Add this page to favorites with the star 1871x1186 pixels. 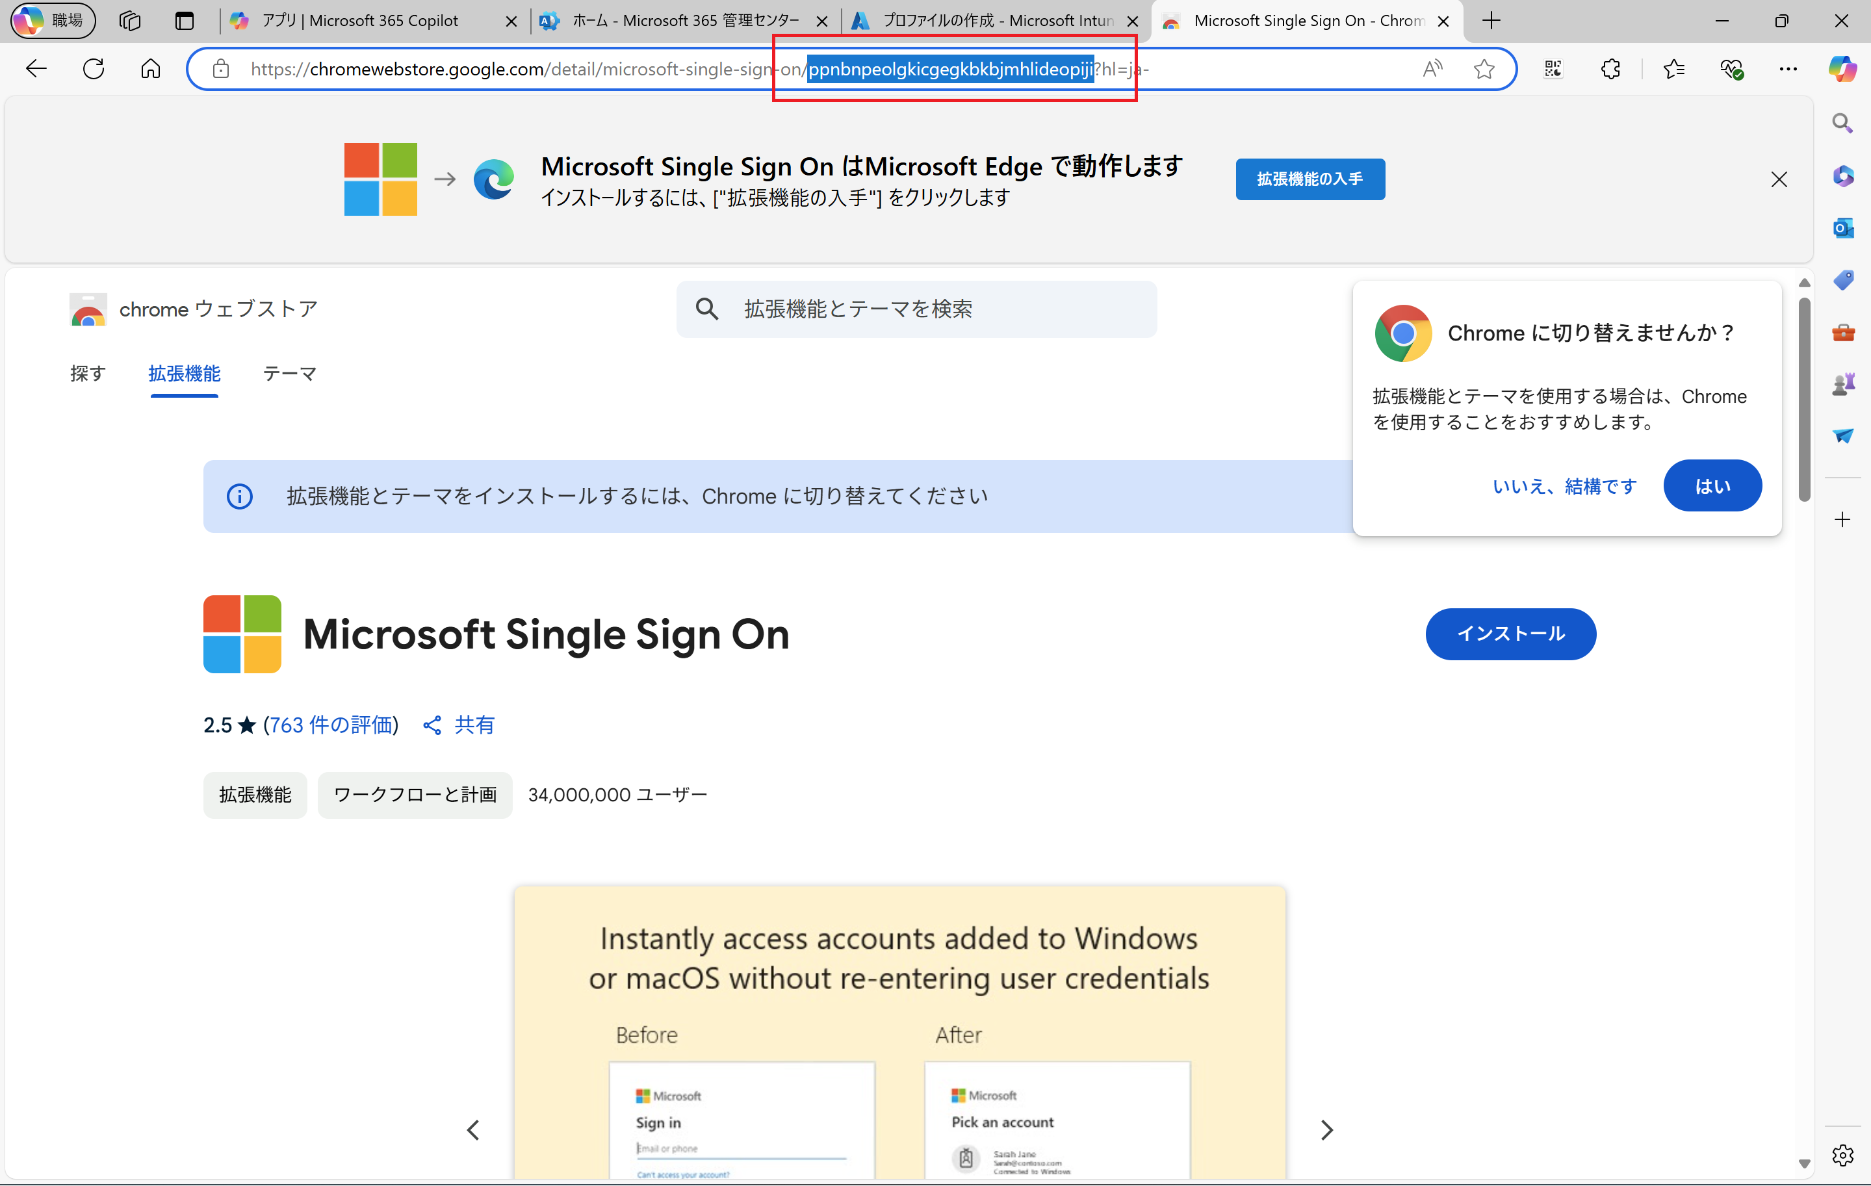tap(1484, 68)
